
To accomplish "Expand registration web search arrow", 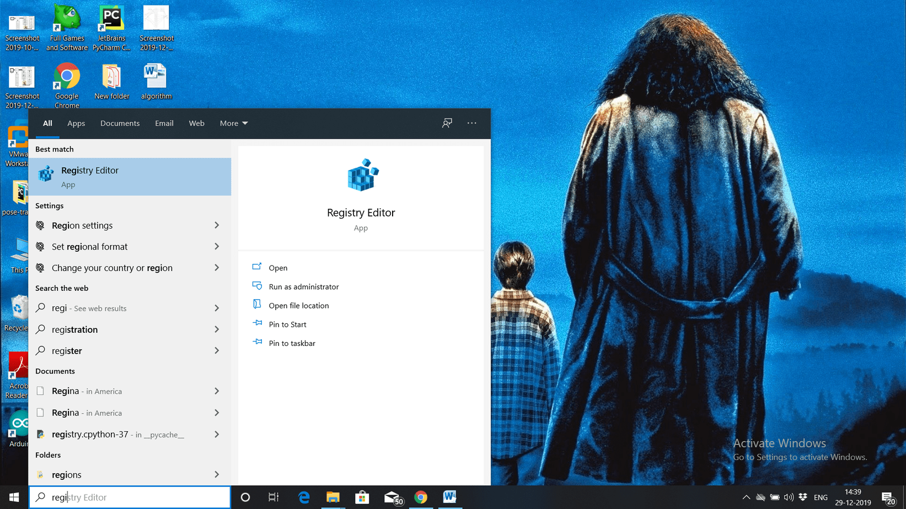I will coord(217,329).
